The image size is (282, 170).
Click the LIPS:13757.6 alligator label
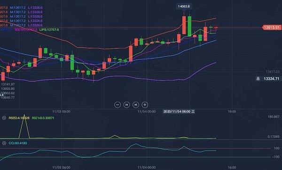pos(49,30)
